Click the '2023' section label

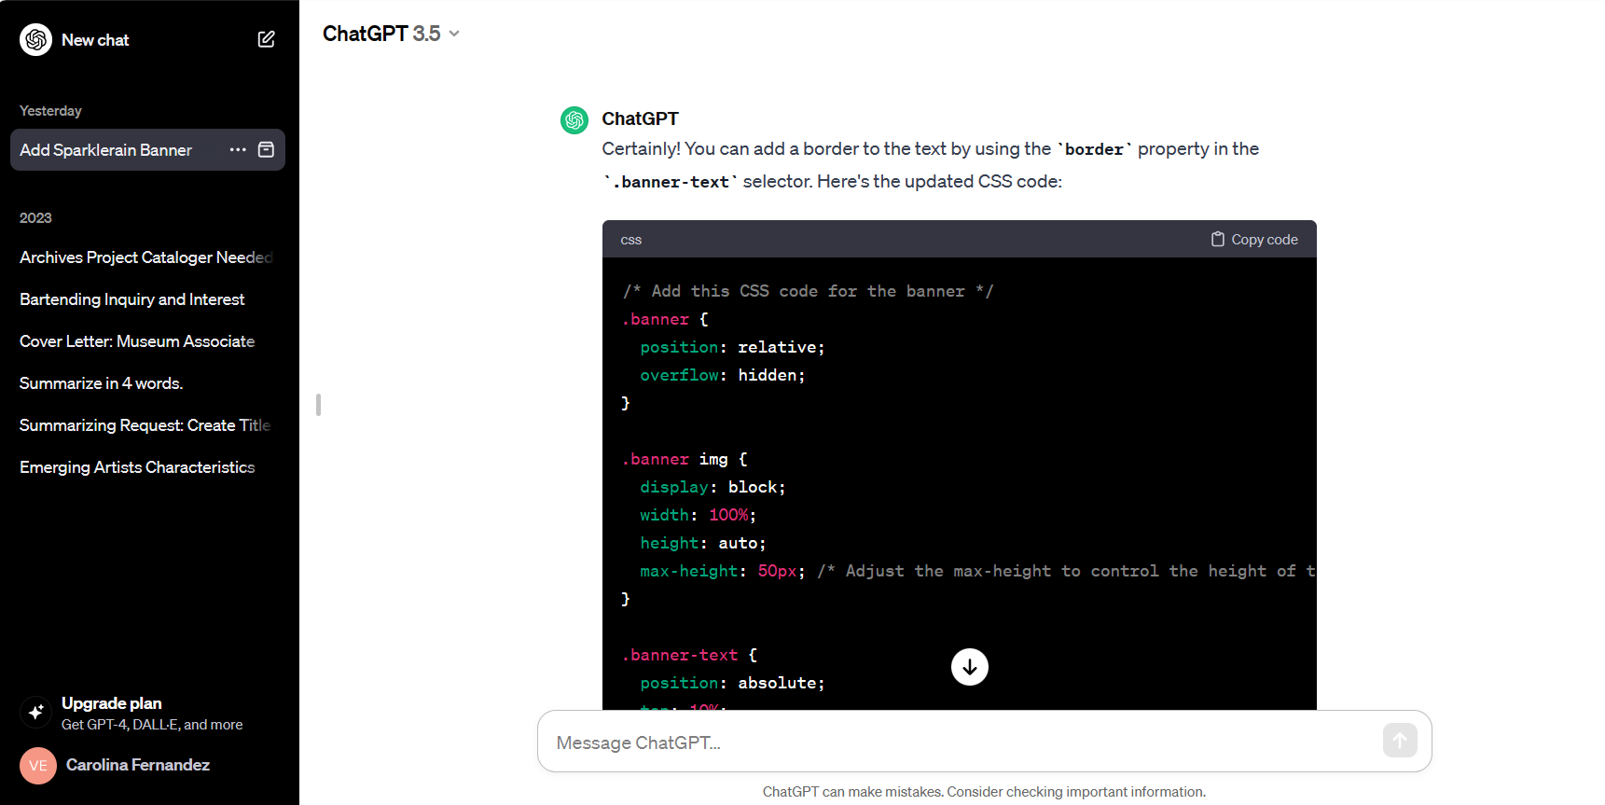35,218
